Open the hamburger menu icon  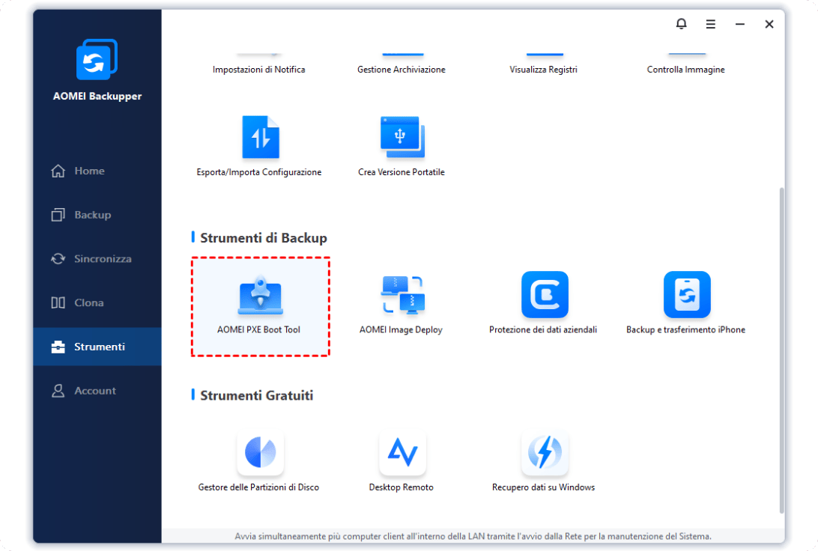(711, 24)
